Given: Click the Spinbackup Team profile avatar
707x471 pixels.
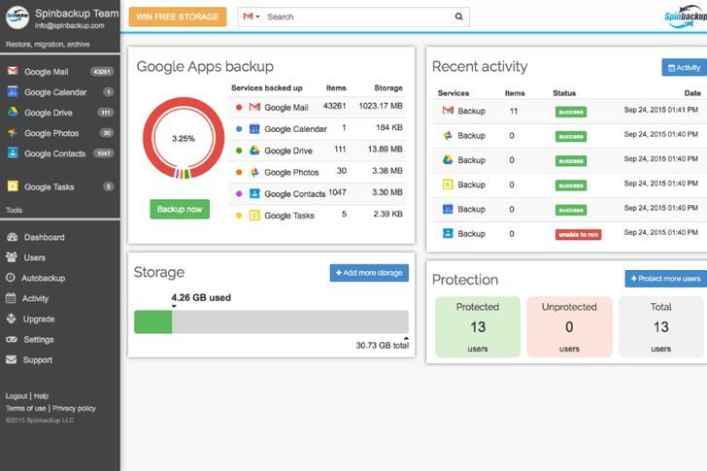Looking at the screenshot, I should (x=17, y=17).
